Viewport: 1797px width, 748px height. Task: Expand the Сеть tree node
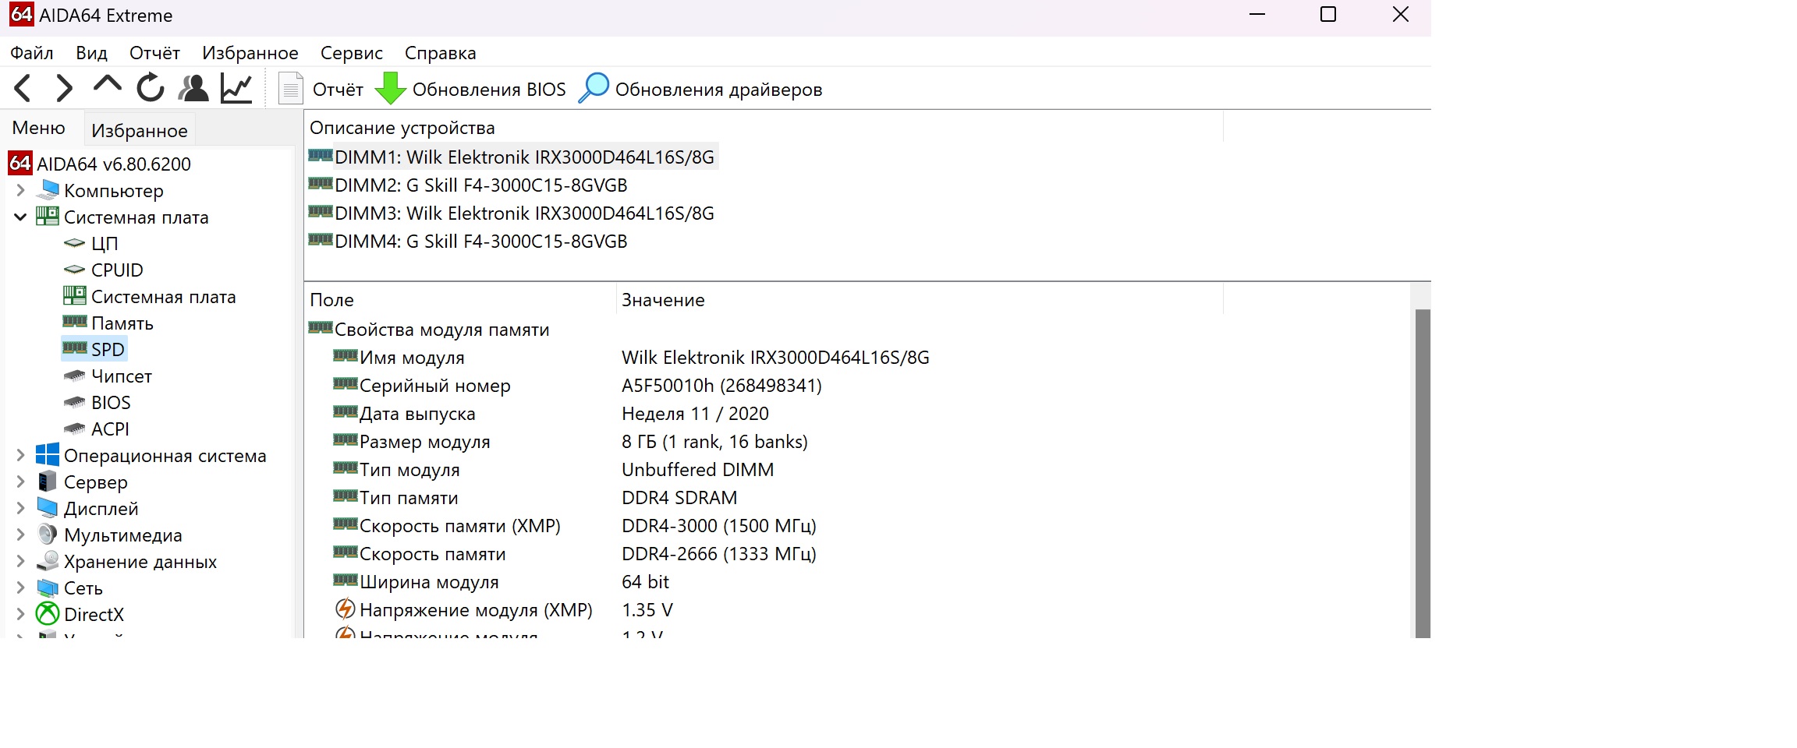point(20,587)
